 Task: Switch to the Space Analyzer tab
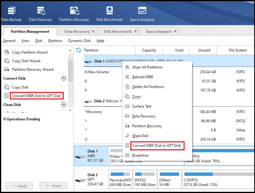point(159,31)
